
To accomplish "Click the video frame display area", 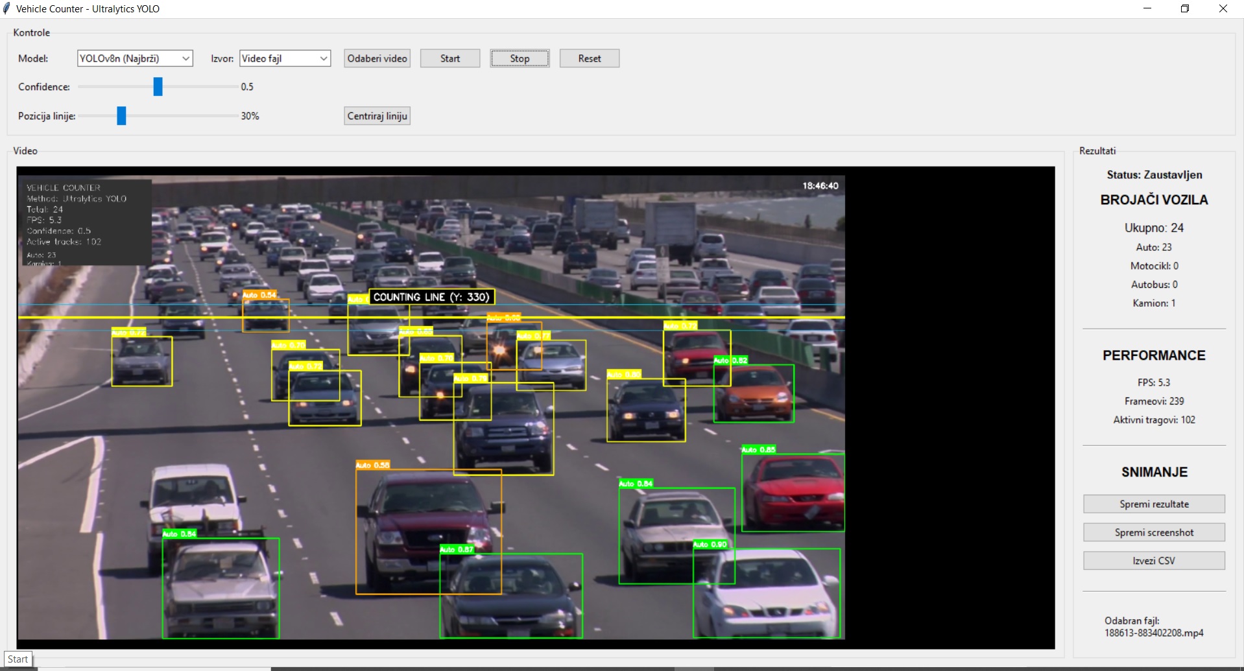I will tap(536, 408).
